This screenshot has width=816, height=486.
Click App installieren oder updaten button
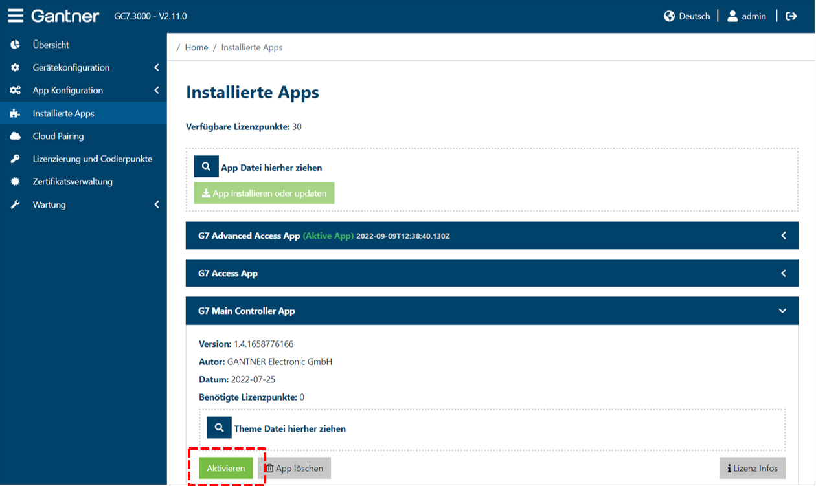coord(264,193)
